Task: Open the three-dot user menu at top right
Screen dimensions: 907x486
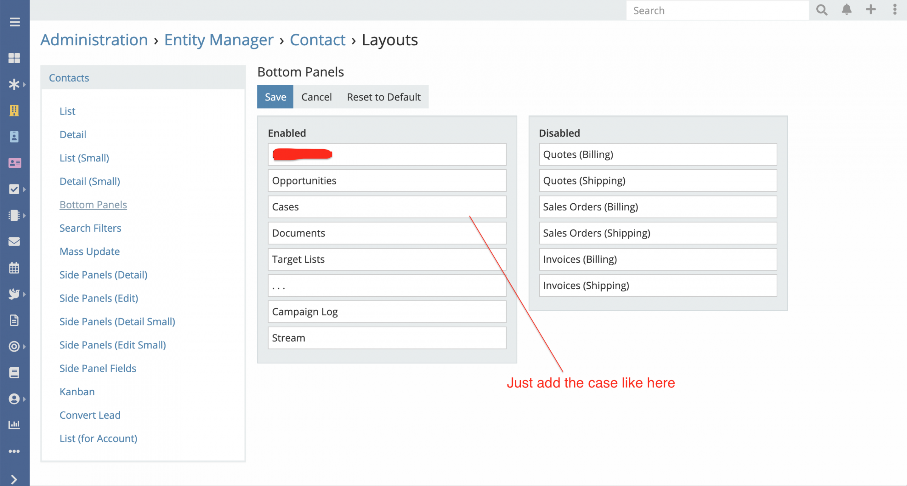Action: pos(895,10)
